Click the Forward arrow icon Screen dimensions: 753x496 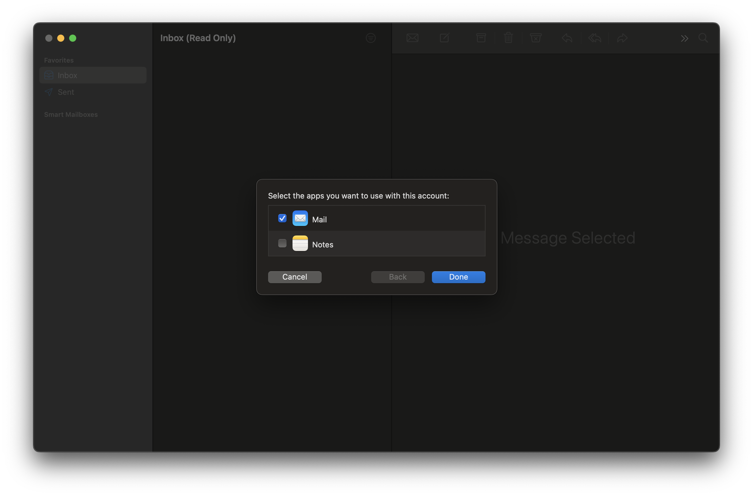pyautogui.click(x=622, y=38)
